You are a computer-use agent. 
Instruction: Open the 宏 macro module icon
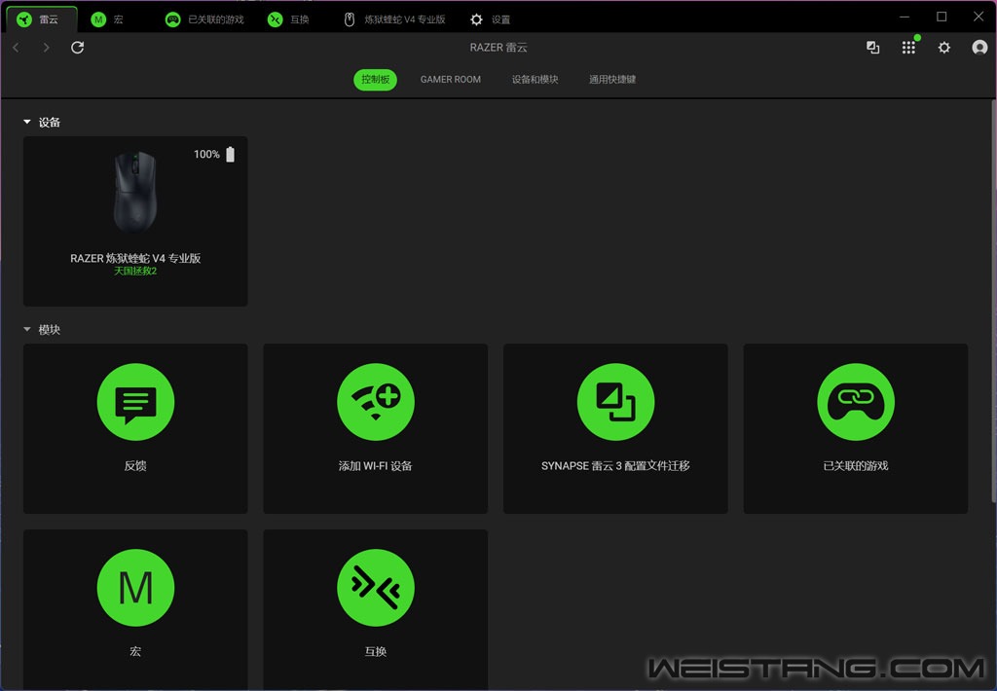coord(135,587)
